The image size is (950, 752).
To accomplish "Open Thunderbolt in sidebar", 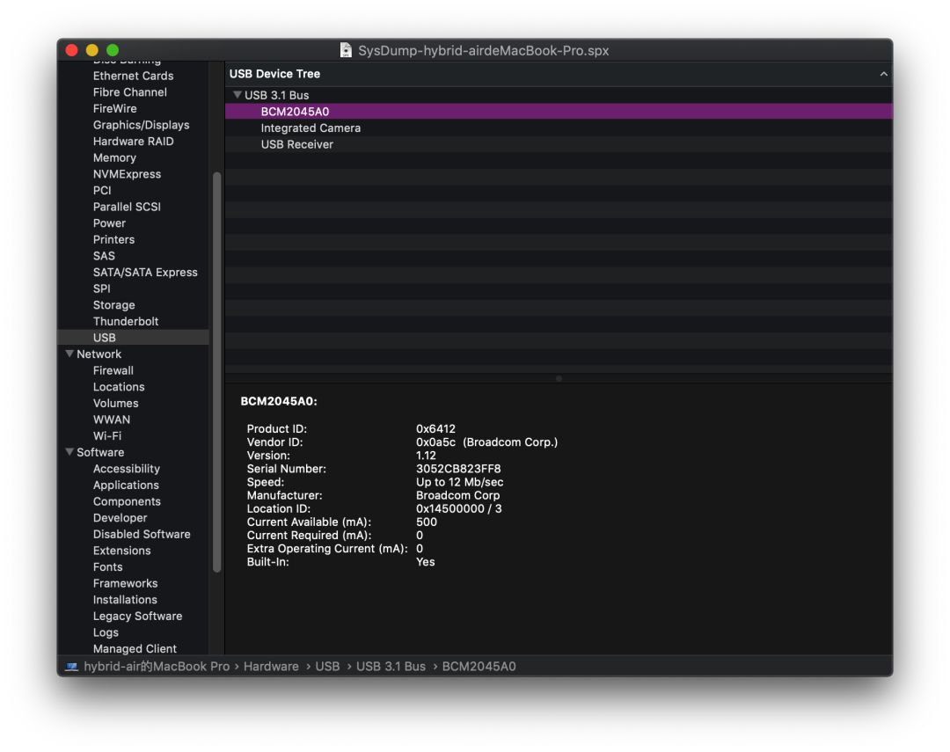I will tap(126, 321).
